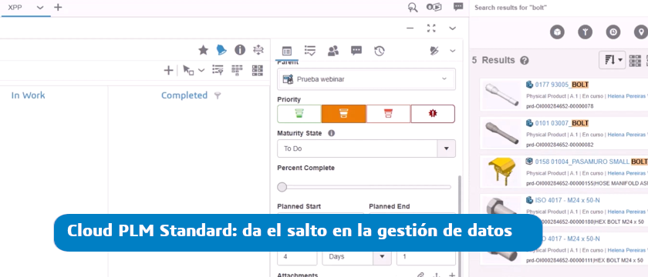Select the low green priority option
This screenshot has height=277, width=648.
[299, 114]
